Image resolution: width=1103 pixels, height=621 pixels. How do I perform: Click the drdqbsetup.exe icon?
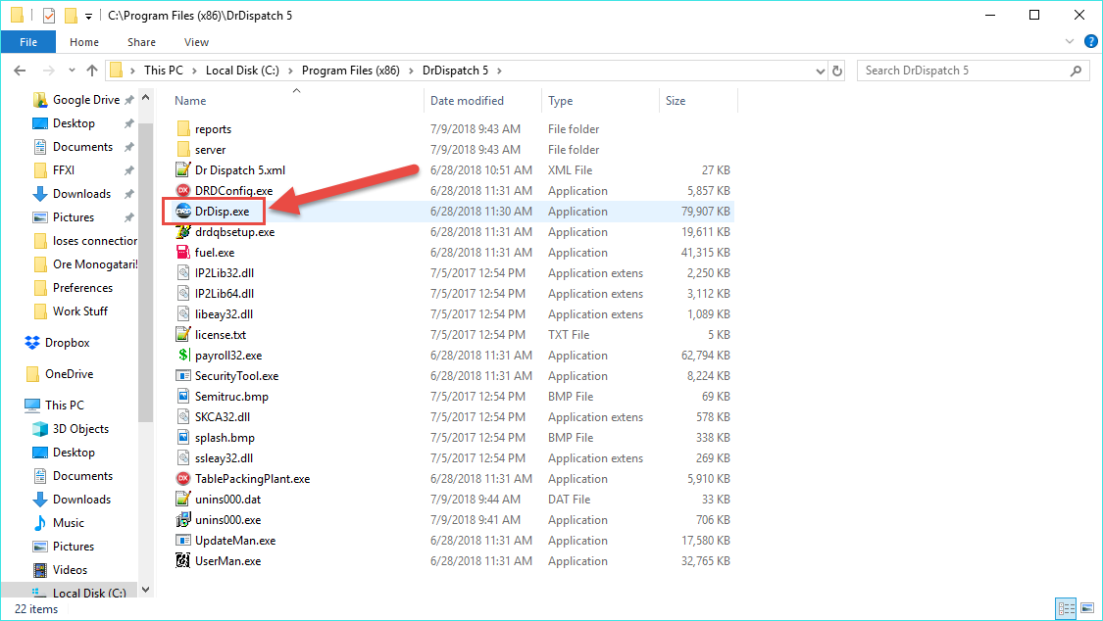coord(183,232)
